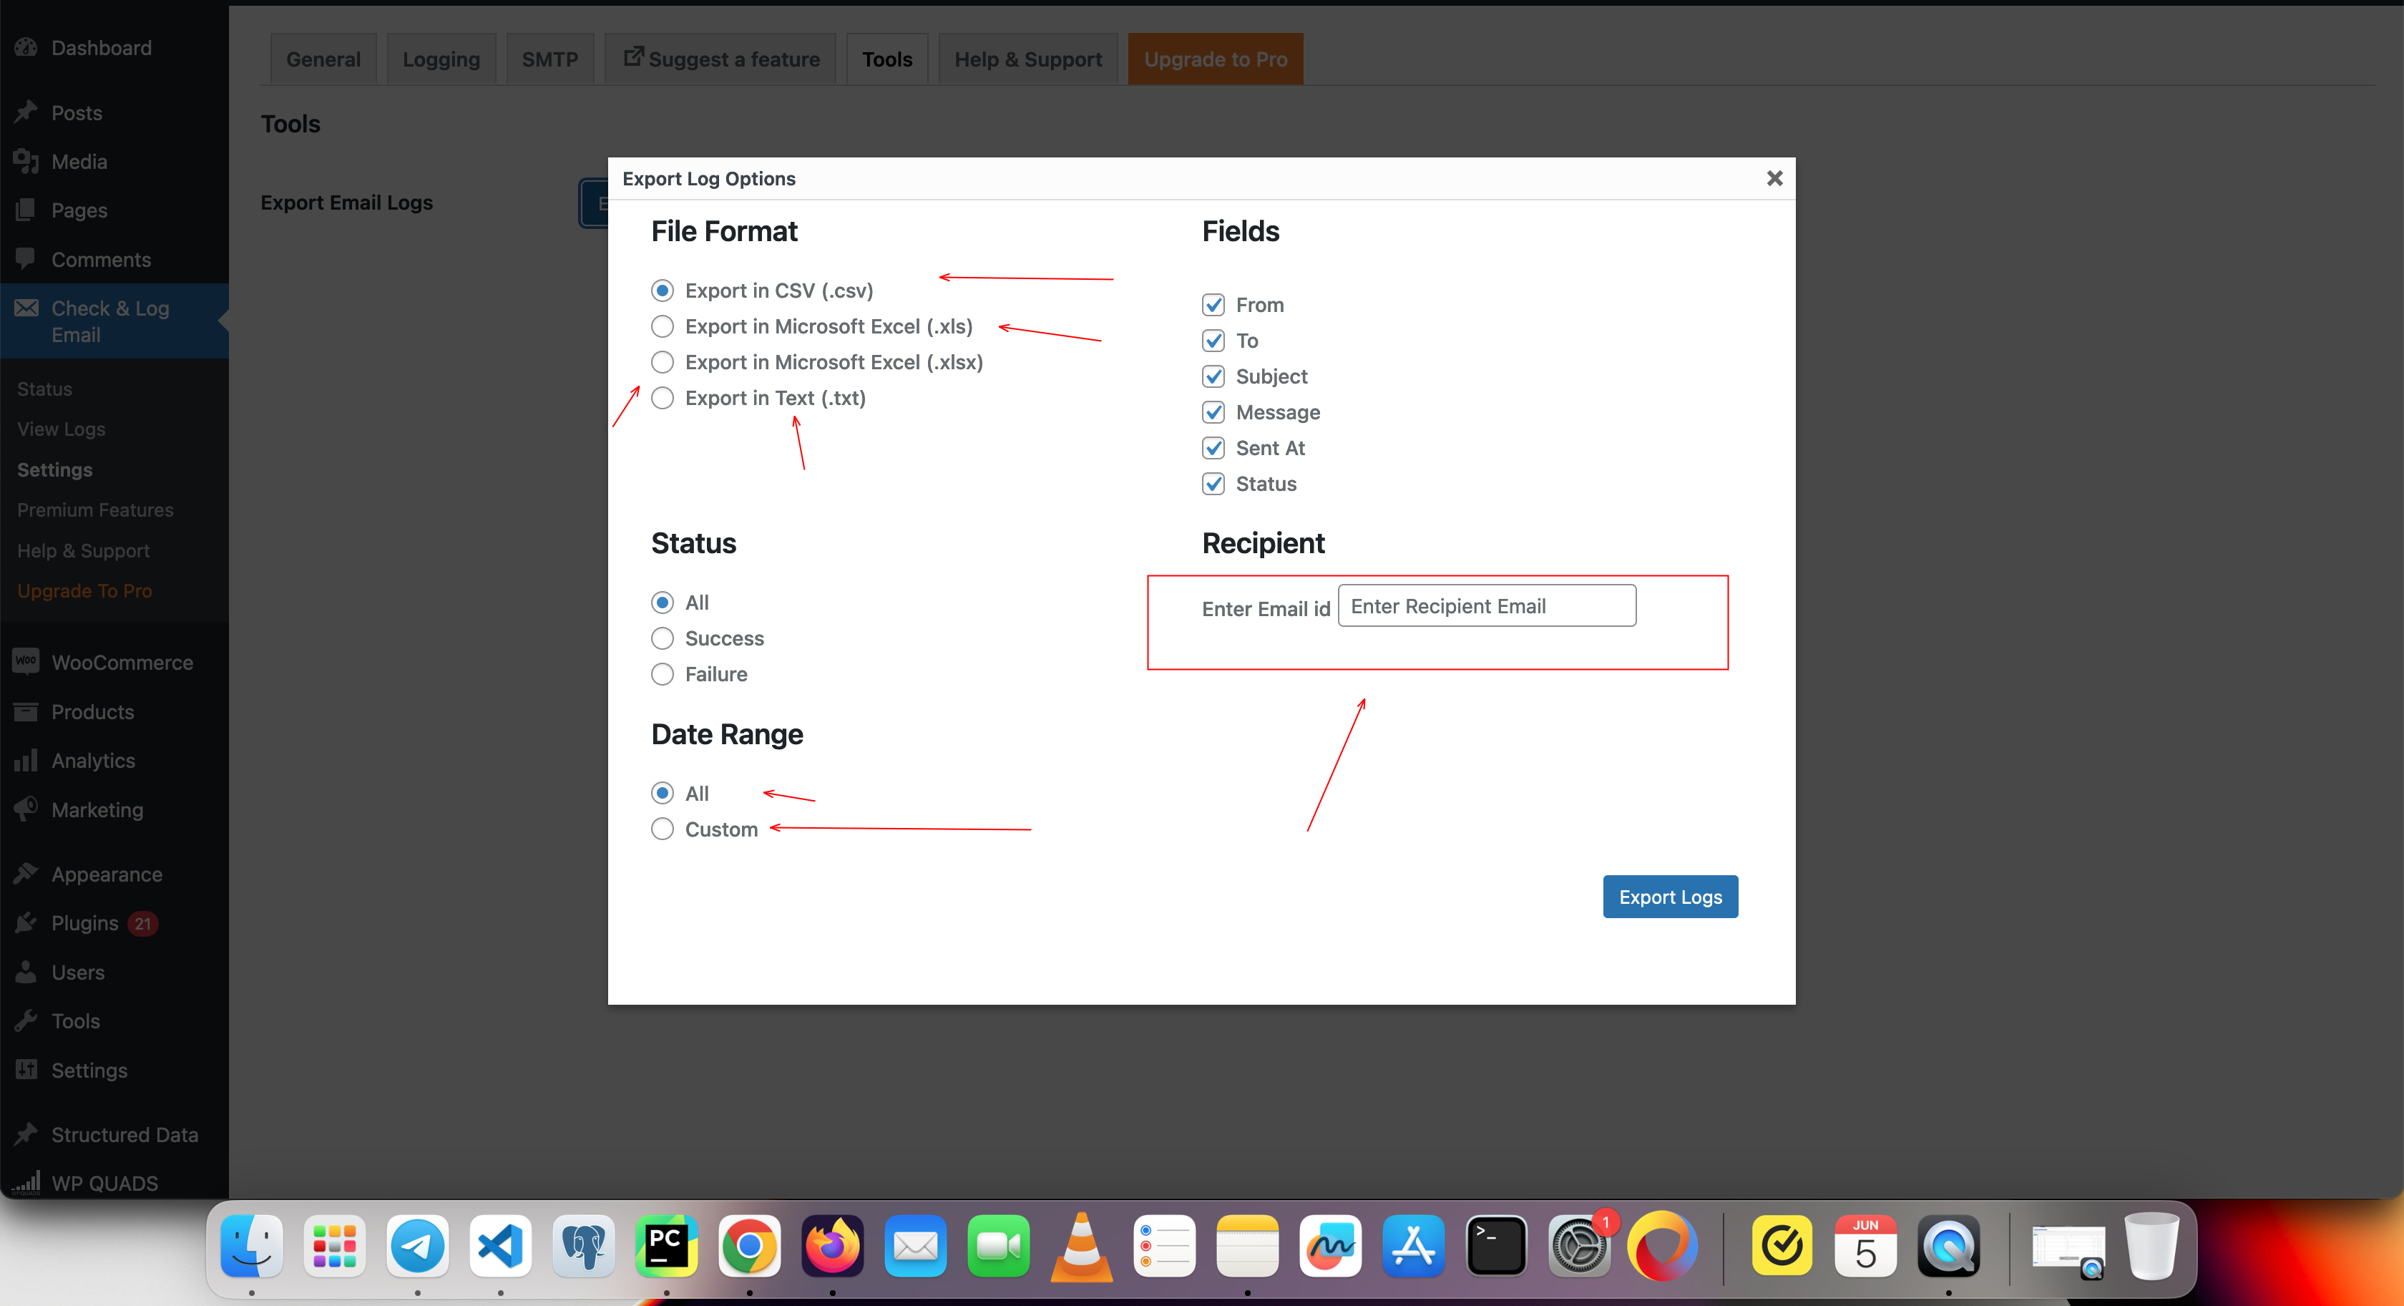
Task: Select Export in CSV (.csv) radio button
Action: coord(662,291)
